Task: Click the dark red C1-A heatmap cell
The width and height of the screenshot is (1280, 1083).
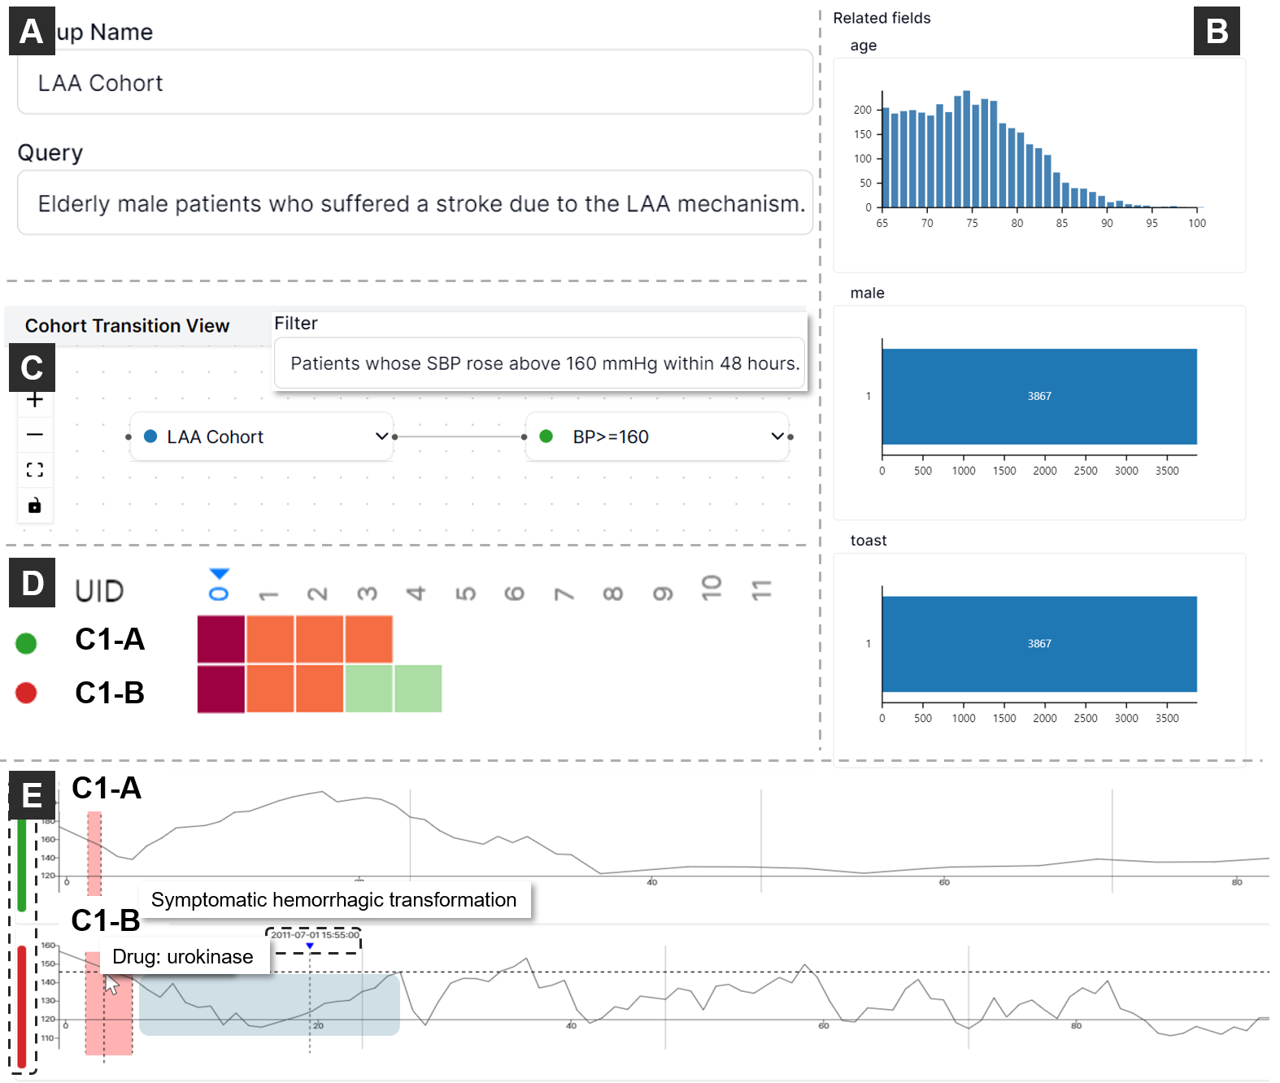Action: (x=221, y=639)
